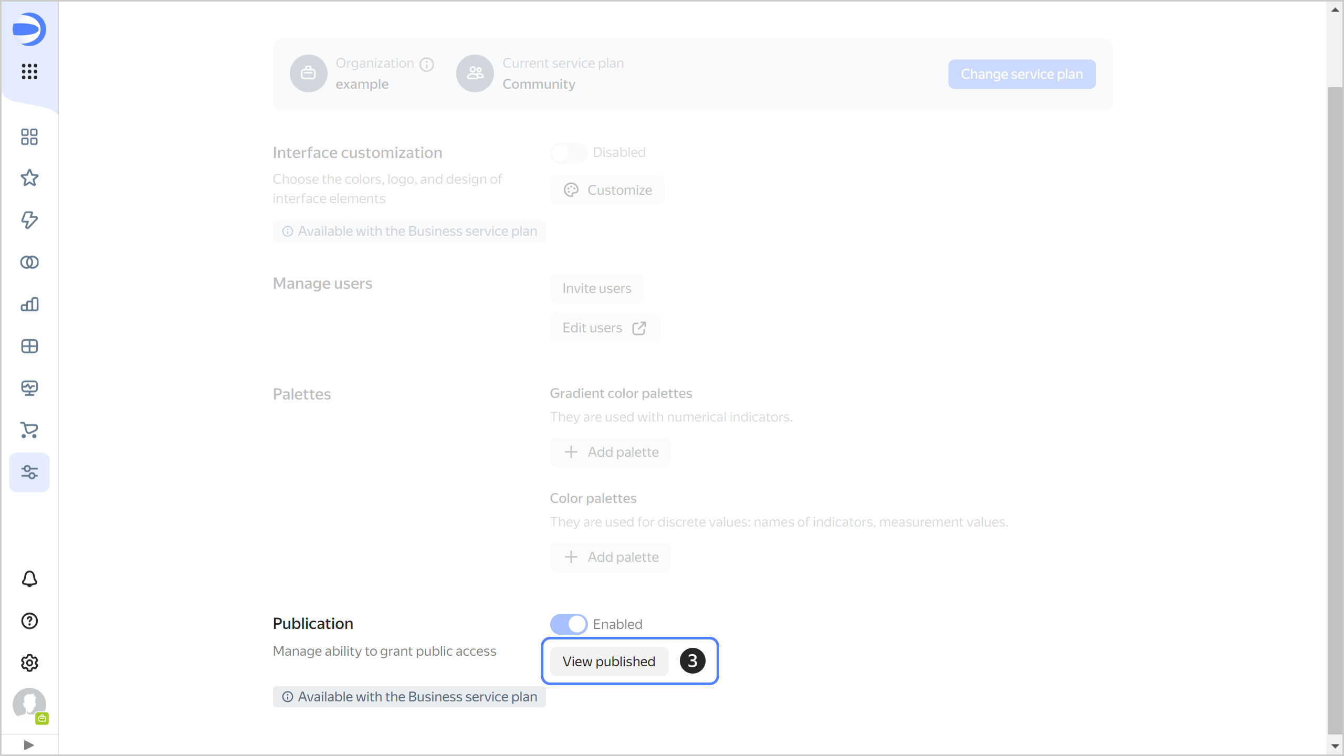
Task: Open Dashboards grid icon in sidebar
Action: tap(29, 346)
